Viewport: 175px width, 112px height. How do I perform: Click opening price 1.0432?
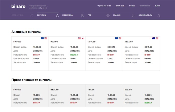click(x=110, y=59)
